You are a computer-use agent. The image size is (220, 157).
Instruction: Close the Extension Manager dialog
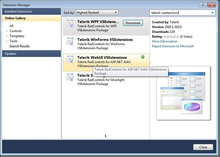(203, 147)
